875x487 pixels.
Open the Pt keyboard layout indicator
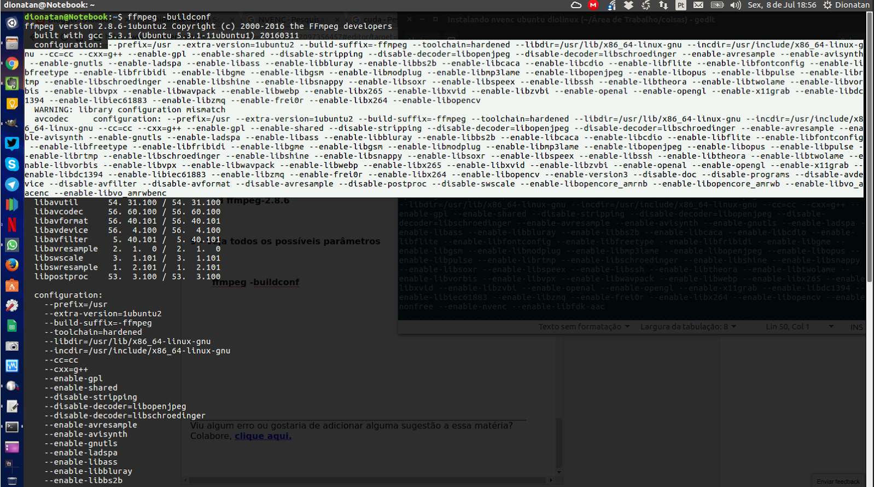coord(681,5)
